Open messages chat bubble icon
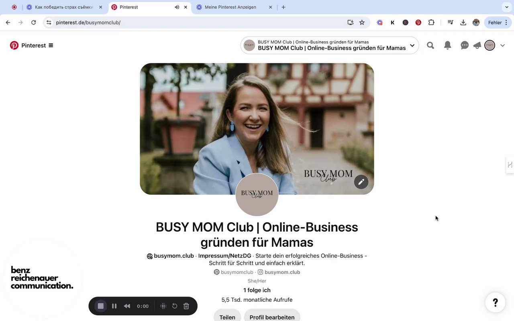 click(465, 45)
